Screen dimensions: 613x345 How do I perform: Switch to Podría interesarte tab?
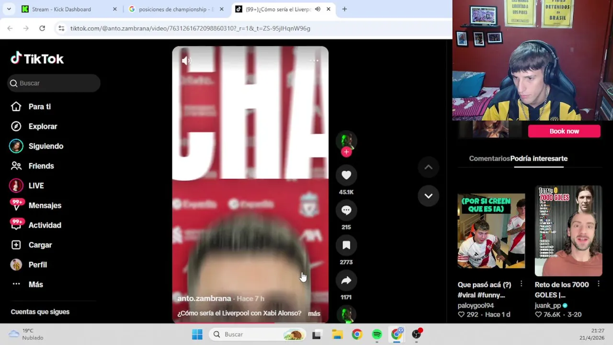539,159
